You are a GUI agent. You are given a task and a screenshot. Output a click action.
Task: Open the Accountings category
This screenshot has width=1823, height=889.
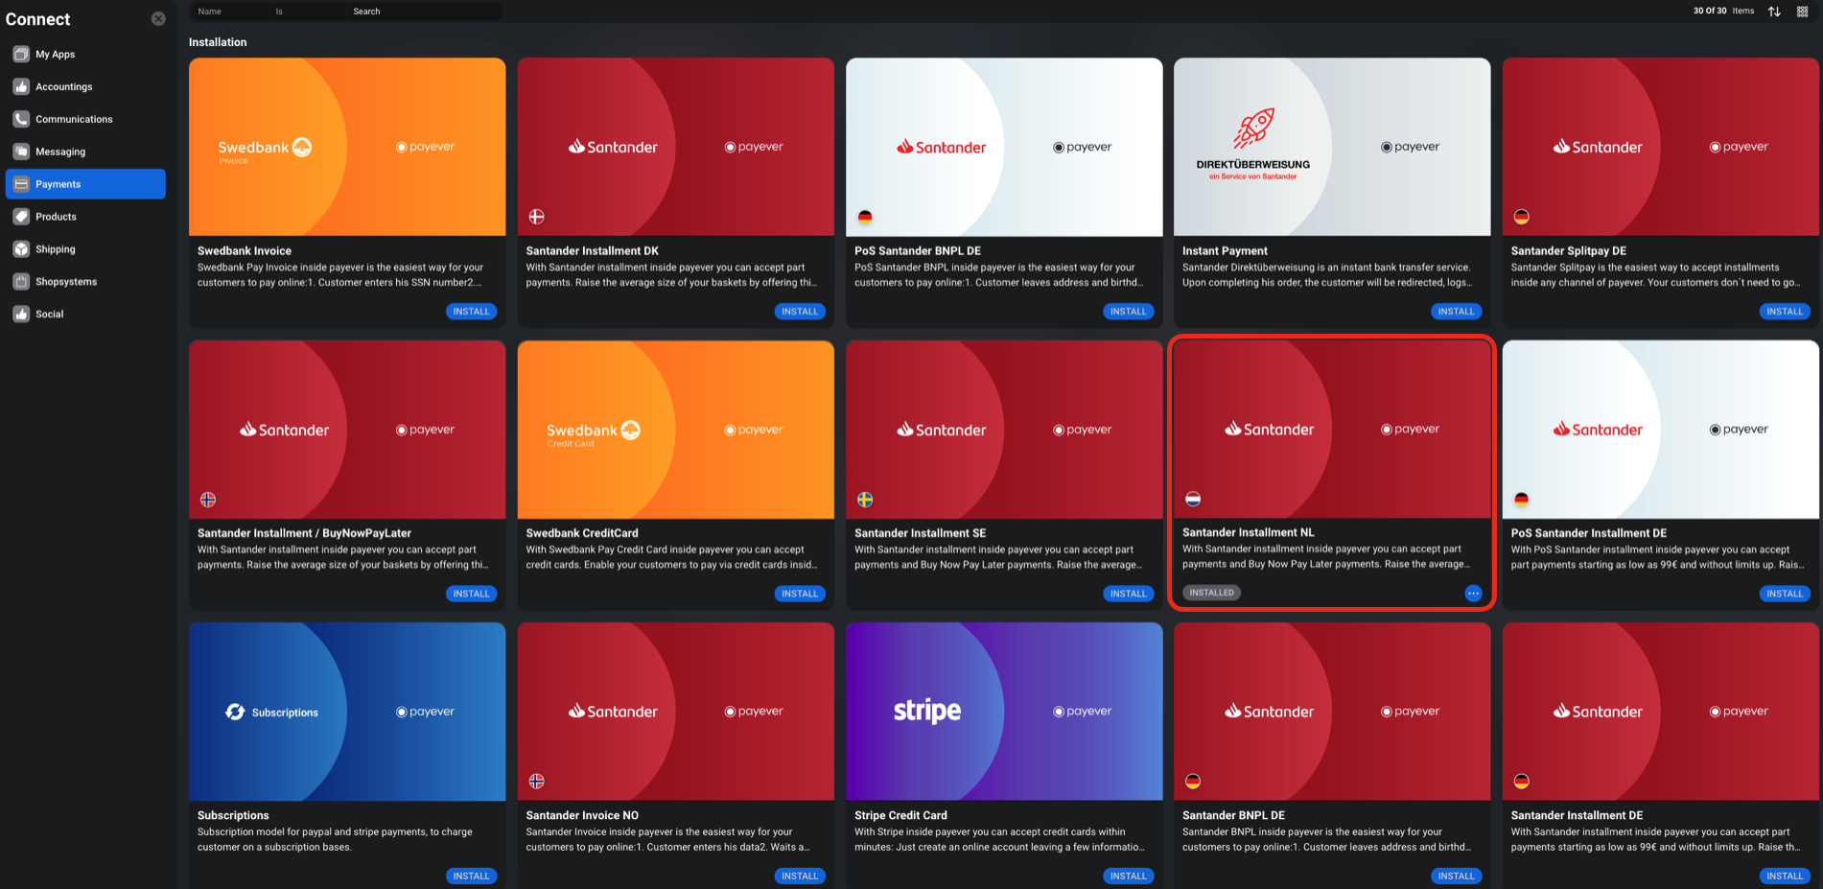tap(85, 87)
